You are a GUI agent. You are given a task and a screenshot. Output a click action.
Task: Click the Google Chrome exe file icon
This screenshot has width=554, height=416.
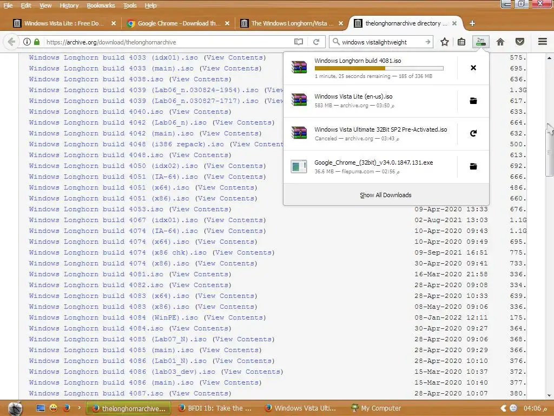pyautogui.click(x=299, y=166)
